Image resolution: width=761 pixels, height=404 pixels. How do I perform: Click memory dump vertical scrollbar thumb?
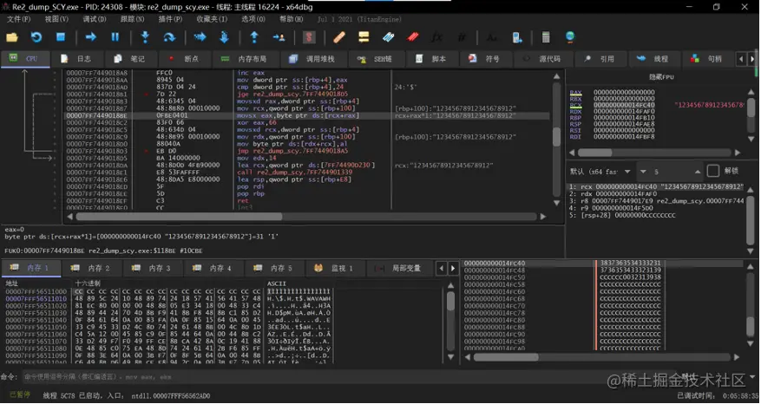click(x=450, y=301)
